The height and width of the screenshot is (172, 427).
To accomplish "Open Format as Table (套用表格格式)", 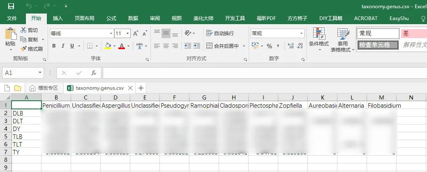I will (343, 40).
